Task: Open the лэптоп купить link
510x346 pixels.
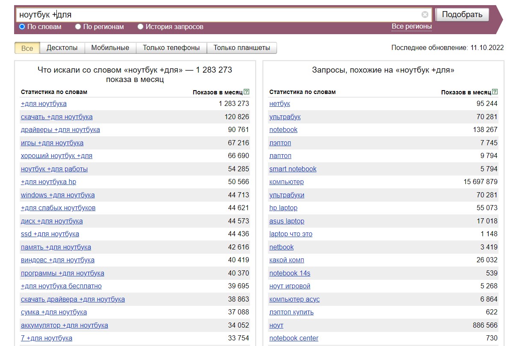Action: [x=292, y=312]
